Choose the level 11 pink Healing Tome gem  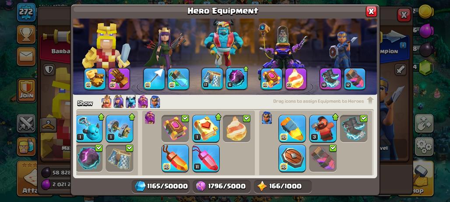coord(206,158)
